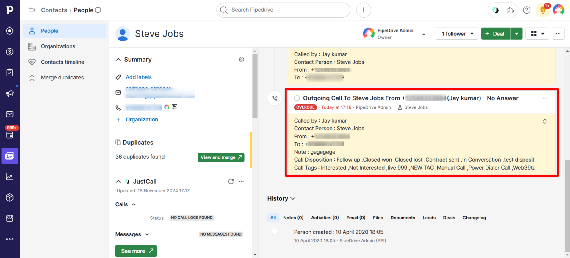Open outgoing call activity more options

pyautogui.click(x=545, y=98)
